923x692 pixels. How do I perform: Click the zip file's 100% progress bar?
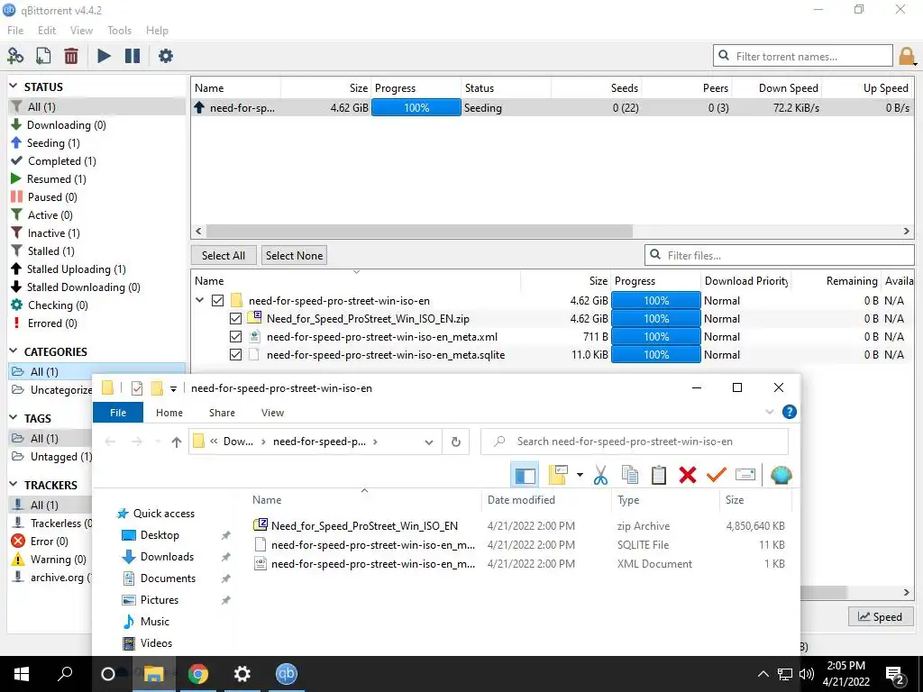coord(656,318)
